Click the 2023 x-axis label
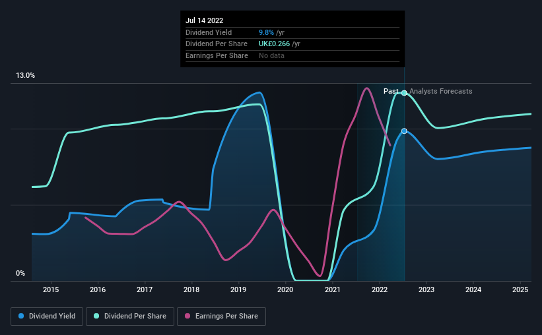This screenshot has height=335, width=542. (426, 289)
